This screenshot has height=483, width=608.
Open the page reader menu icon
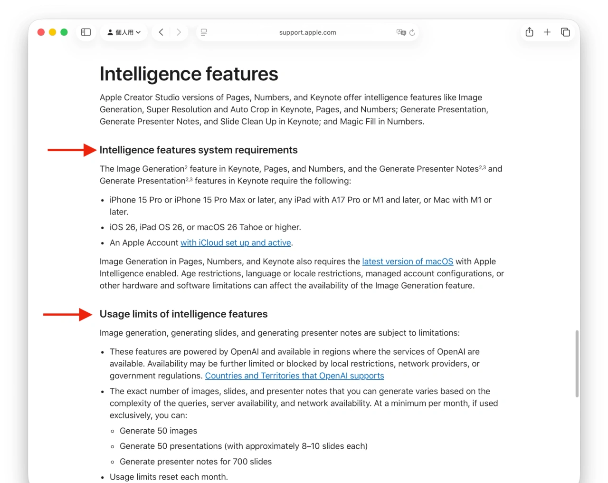[x=204, y=32]
